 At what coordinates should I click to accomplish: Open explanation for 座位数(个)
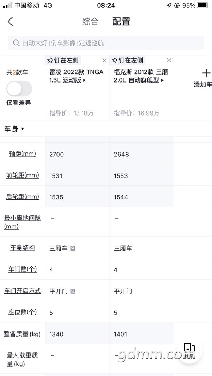23,312
